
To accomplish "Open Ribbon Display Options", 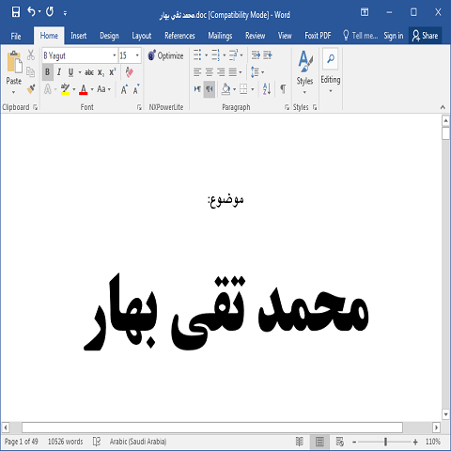I will (365, 12).
